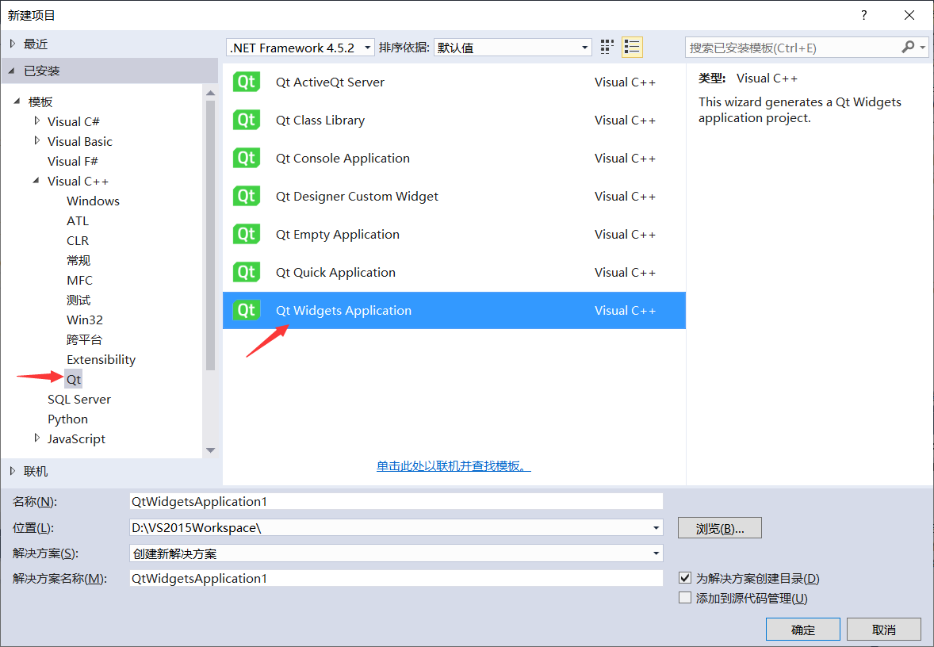Click the Qt icon beside Qt Quick Application
The width and height of the screenshot is (934, 647).
(x=247, y=272)
